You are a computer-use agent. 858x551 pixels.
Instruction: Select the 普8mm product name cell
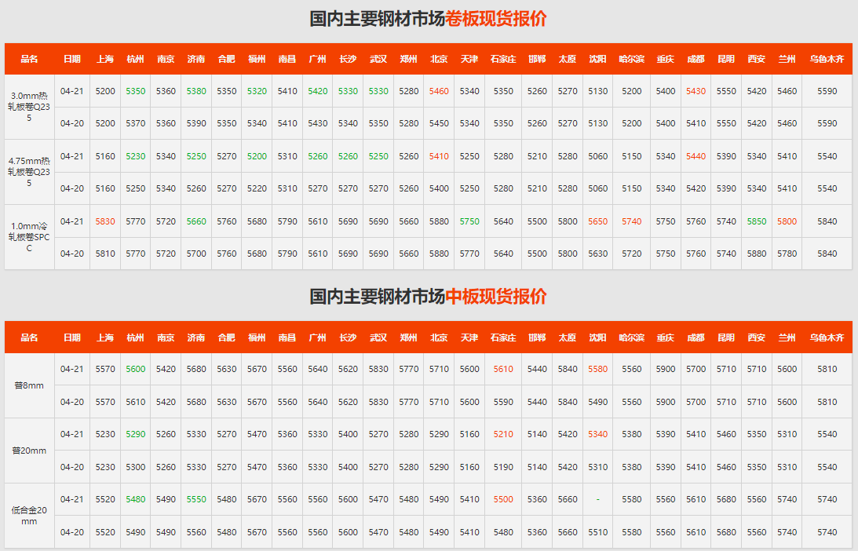(30, 385)
